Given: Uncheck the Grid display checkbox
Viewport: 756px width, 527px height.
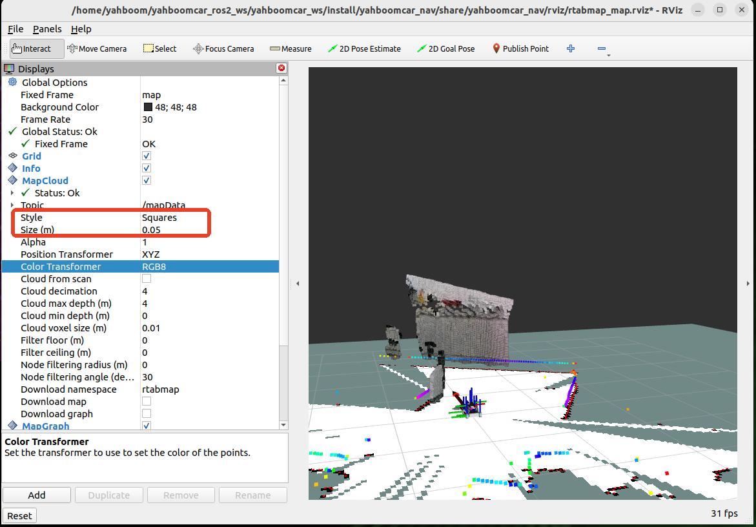Looking at the screenshot, I should pos(147,156).
